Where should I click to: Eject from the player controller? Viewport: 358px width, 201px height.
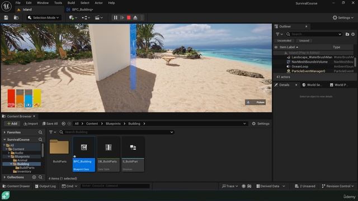[x=135, y=17]
